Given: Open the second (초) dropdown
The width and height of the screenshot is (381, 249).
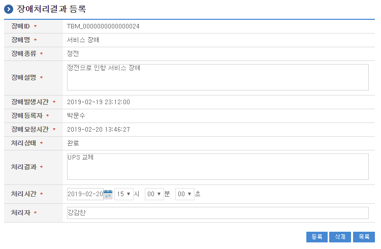Looking at the screenshot, I should tap(184, 194).
